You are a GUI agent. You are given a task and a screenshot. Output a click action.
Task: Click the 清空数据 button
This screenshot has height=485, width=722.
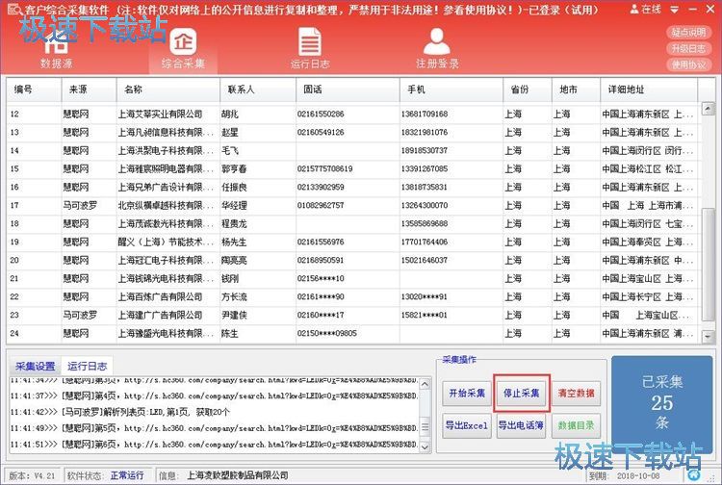576,394
